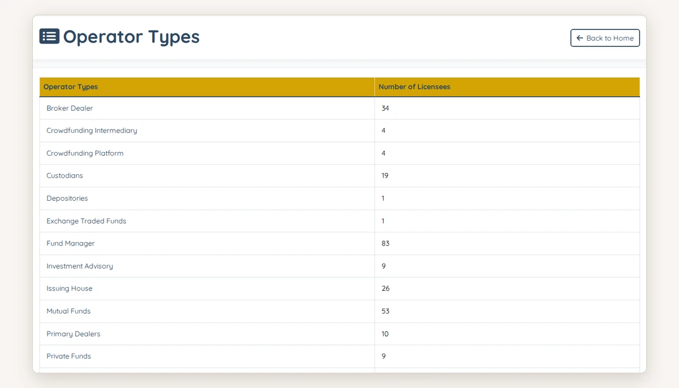
Task: Click the Operator Types column header
Action: tap(207, 87)
